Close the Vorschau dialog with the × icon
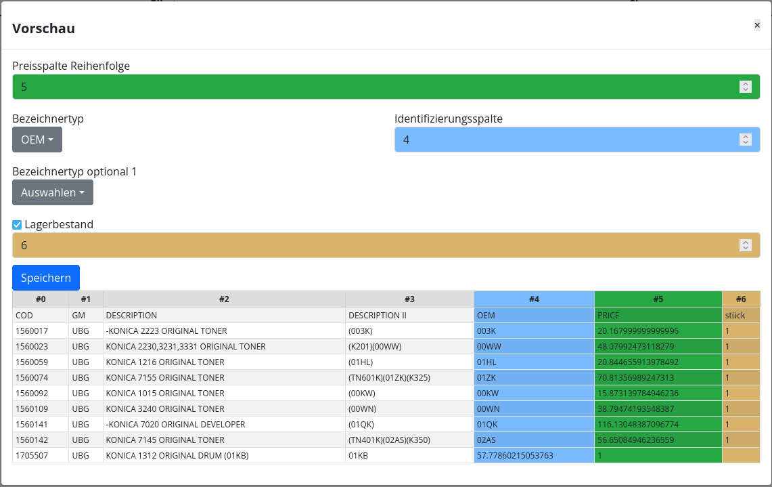 click(x=757, y=25)
